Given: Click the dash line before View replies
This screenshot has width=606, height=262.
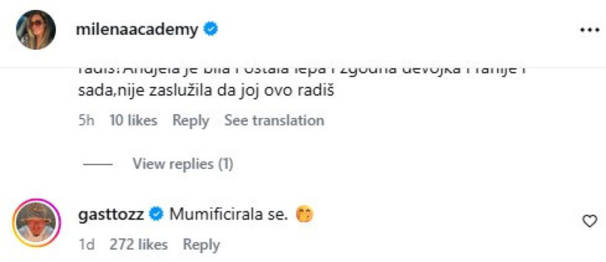Looking at the screenshot, I should pos(98,164).
